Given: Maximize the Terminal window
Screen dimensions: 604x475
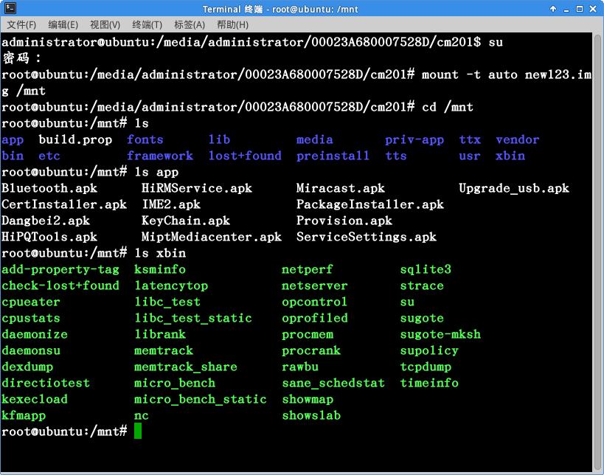Looking at the screenshot, I should tap(580, 9).
